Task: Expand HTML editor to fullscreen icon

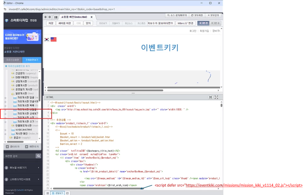Action: point(216,97)
